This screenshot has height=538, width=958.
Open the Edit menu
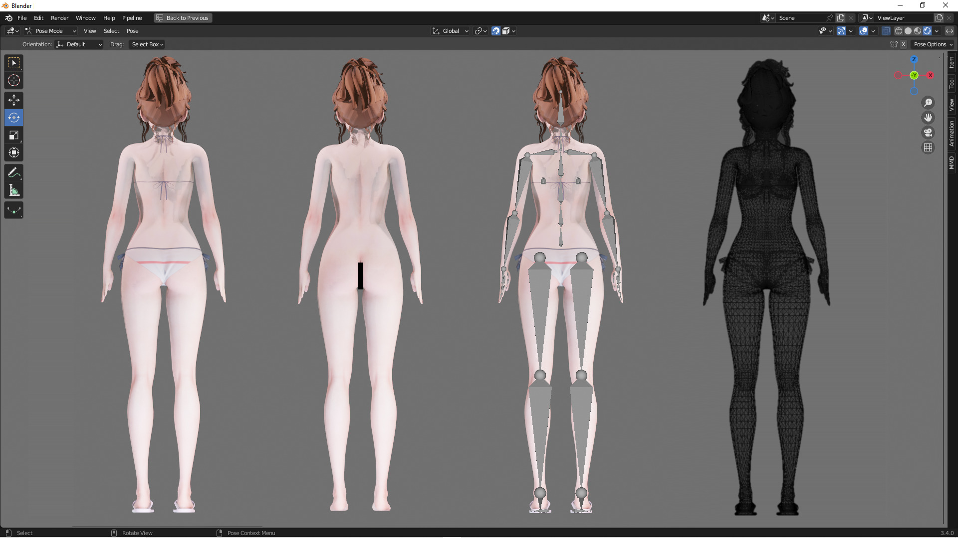(x=38, y=18)
